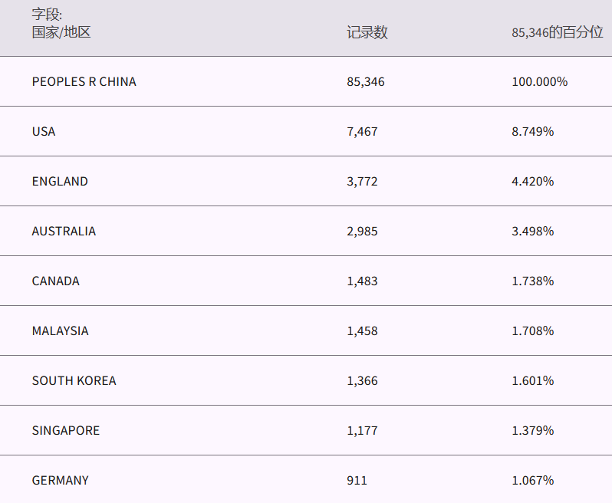Click the PEOPLES R CHINA country name

[84, 81]
